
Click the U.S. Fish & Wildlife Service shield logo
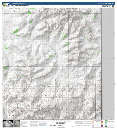4,5
